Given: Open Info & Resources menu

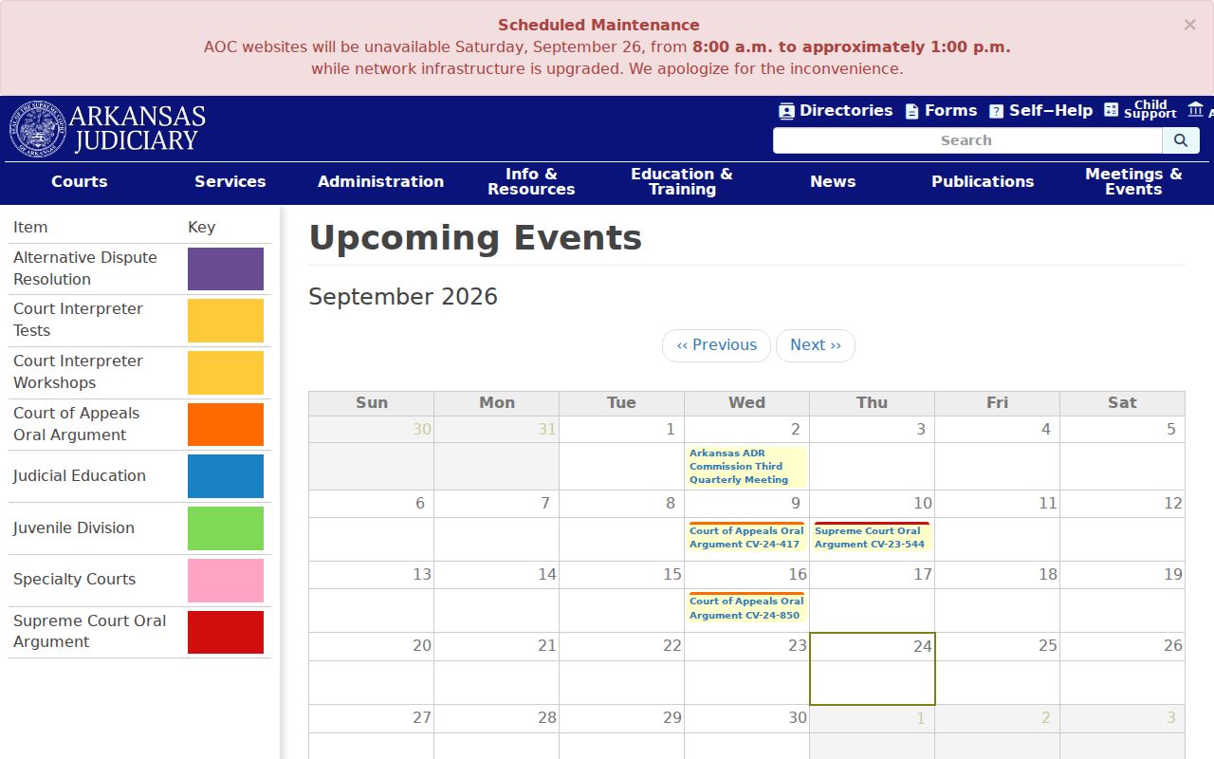Looking at the screenshot, I should tap(531, 181).
